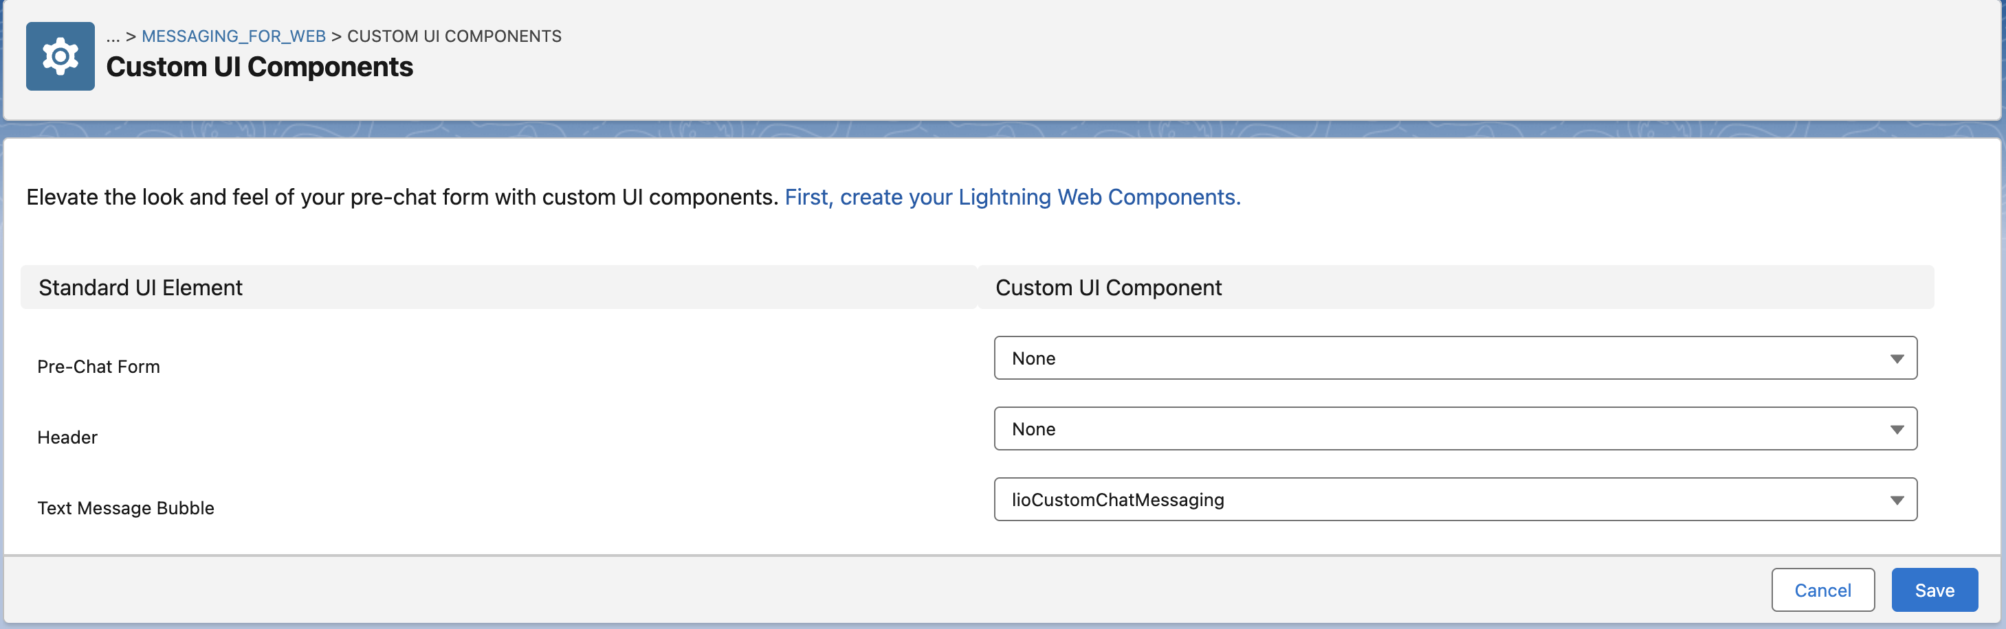The image size is (2006, 629).
Task: Click the Setup gear icon
Action: (60, 56)
